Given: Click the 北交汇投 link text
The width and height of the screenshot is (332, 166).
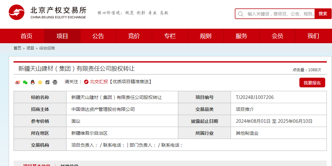Looking at the screenshot, I should pos(99,82).
